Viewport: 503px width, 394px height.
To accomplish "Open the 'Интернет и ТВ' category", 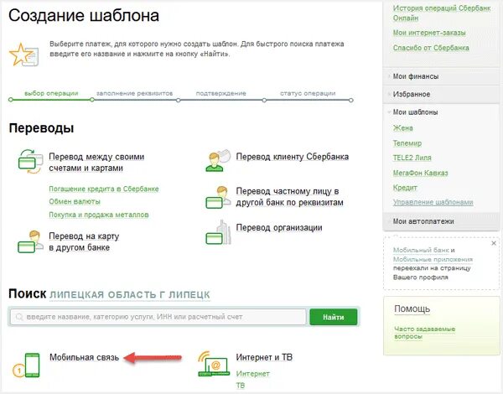I will (264, 357).
